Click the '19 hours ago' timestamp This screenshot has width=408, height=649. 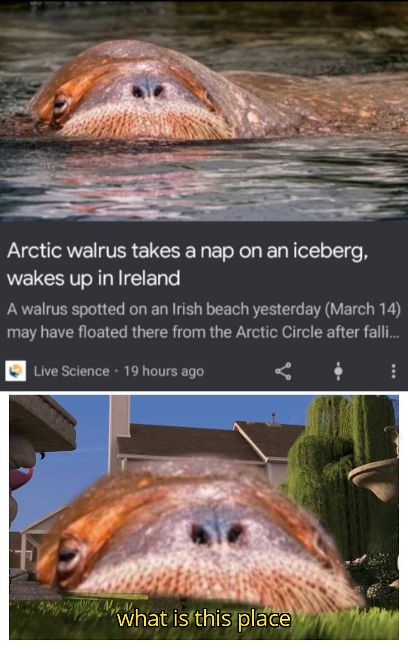[x=164, y=371]
